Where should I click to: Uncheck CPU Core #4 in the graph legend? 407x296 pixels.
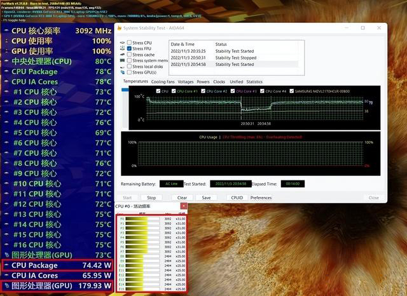click(x=263, y=91)
